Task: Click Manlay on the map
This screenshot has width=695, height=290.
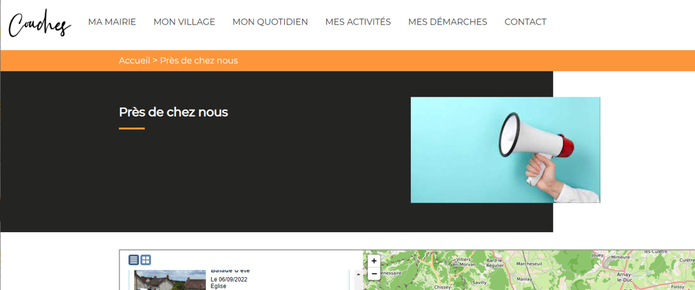Action: click(x=524, y=280)
